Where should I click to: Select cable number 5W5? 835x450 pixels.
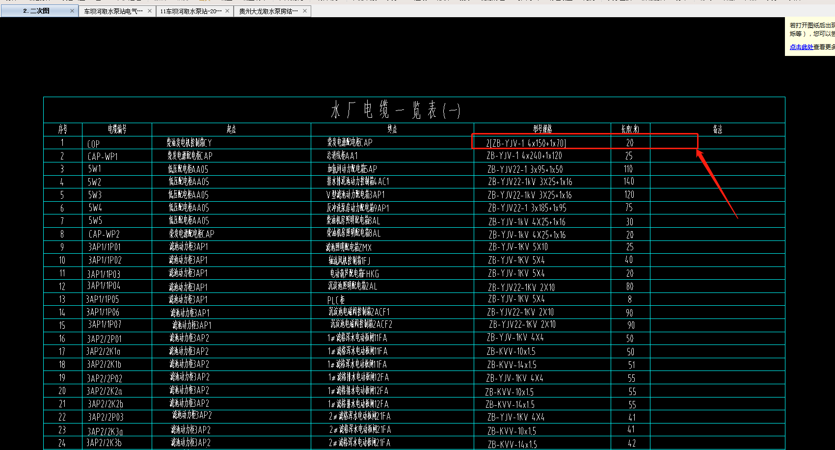point(95,221)
